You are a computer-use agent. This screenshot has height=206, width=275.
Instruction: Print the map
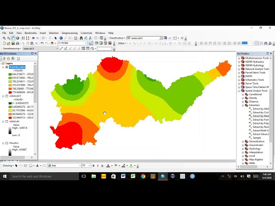point(17,43)
